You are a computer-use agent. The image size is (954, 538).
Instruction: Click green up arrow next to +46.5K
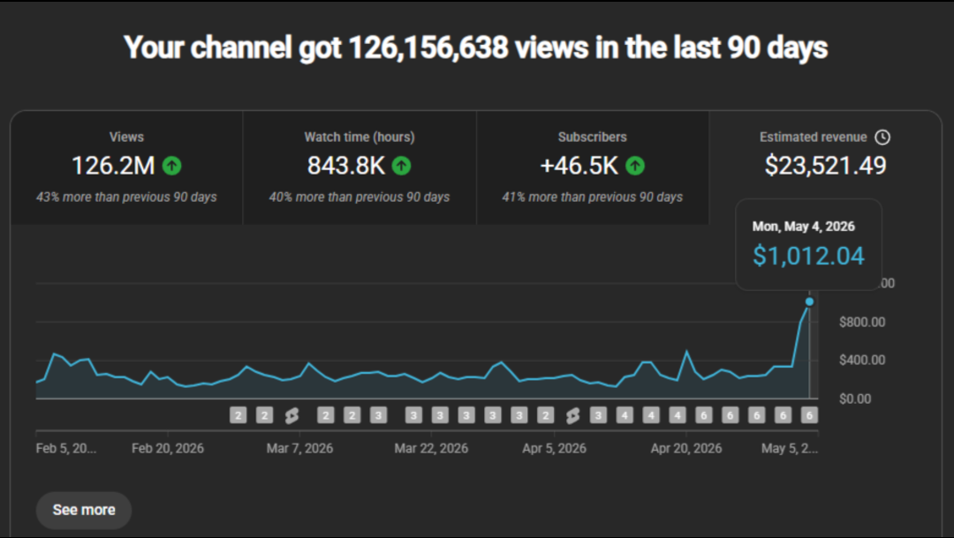point(635,166)
